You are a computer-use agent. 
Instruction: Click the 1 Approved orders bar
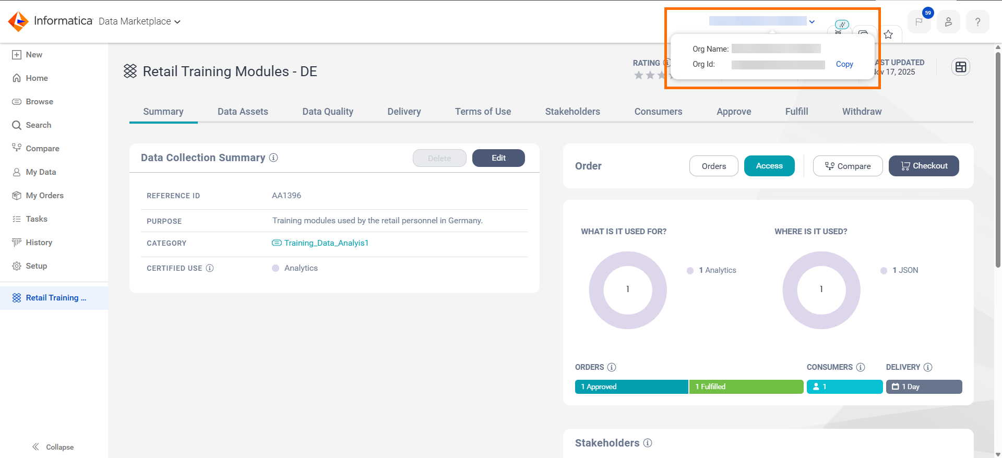point(631,387)
